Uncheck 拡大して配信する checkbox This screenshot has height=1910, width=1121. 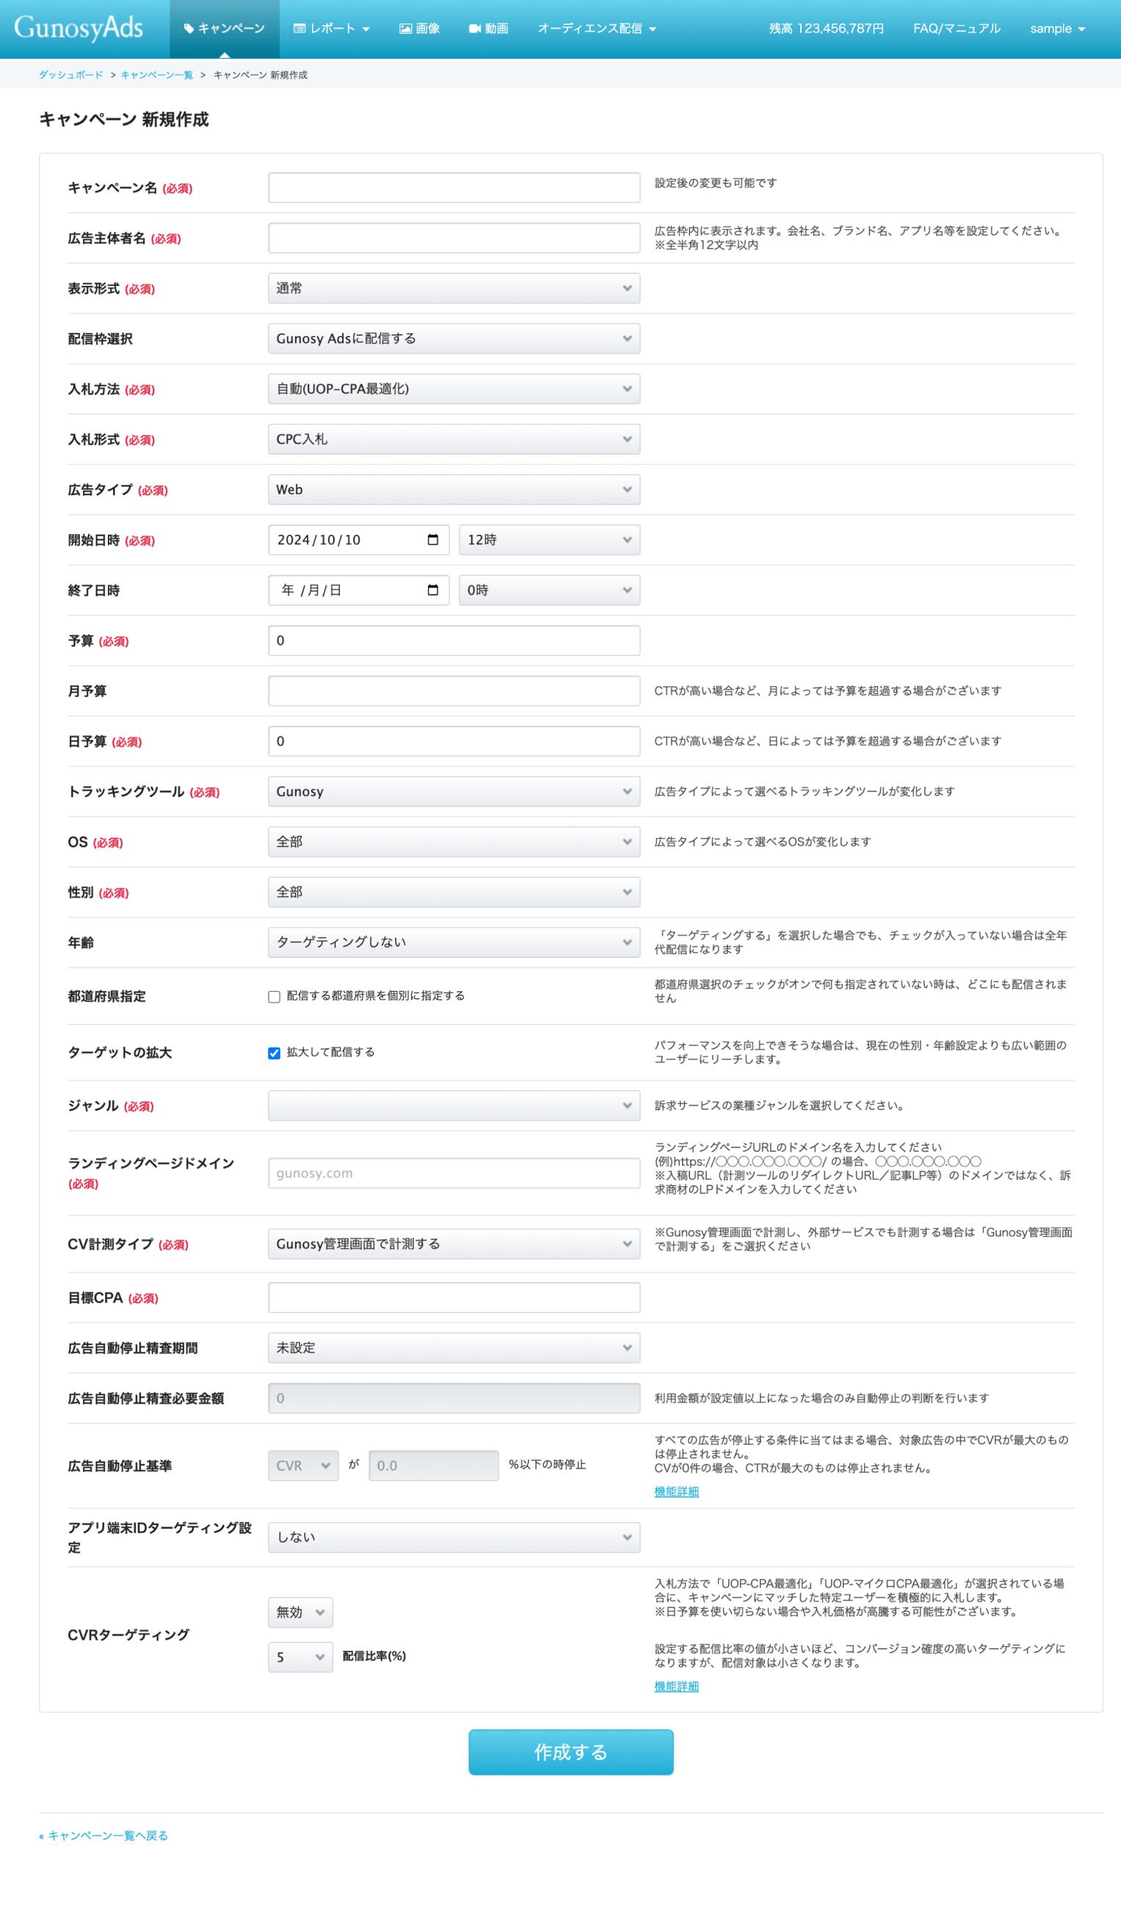[274, 1053]
